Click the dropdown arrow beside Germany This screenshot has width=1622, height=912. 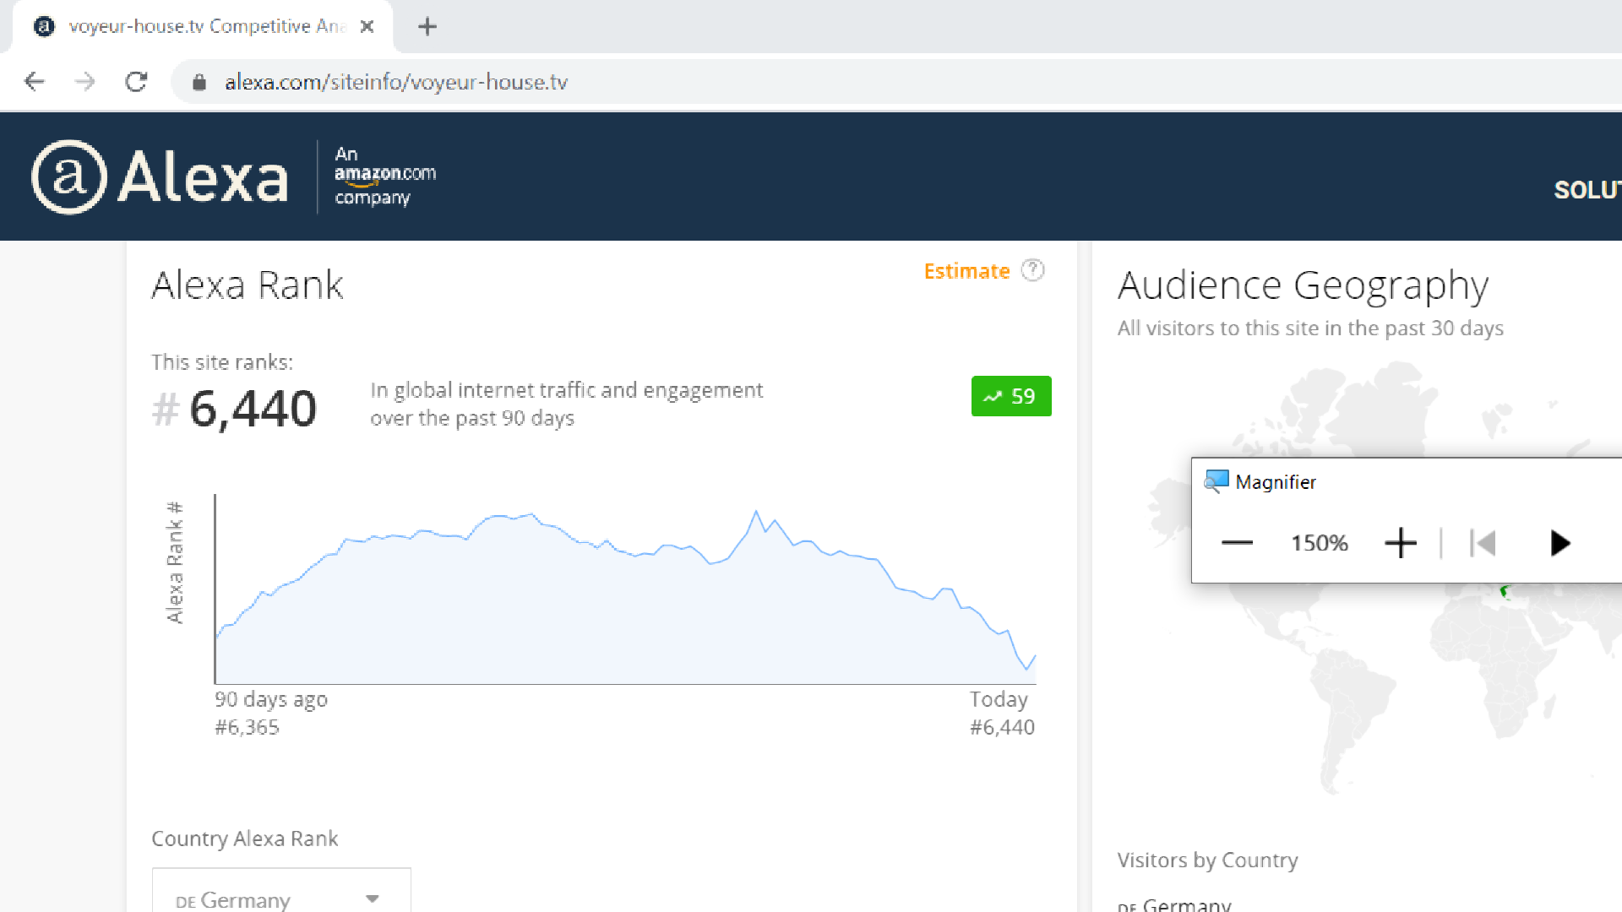pyautogui.click(x=373, y=898)
